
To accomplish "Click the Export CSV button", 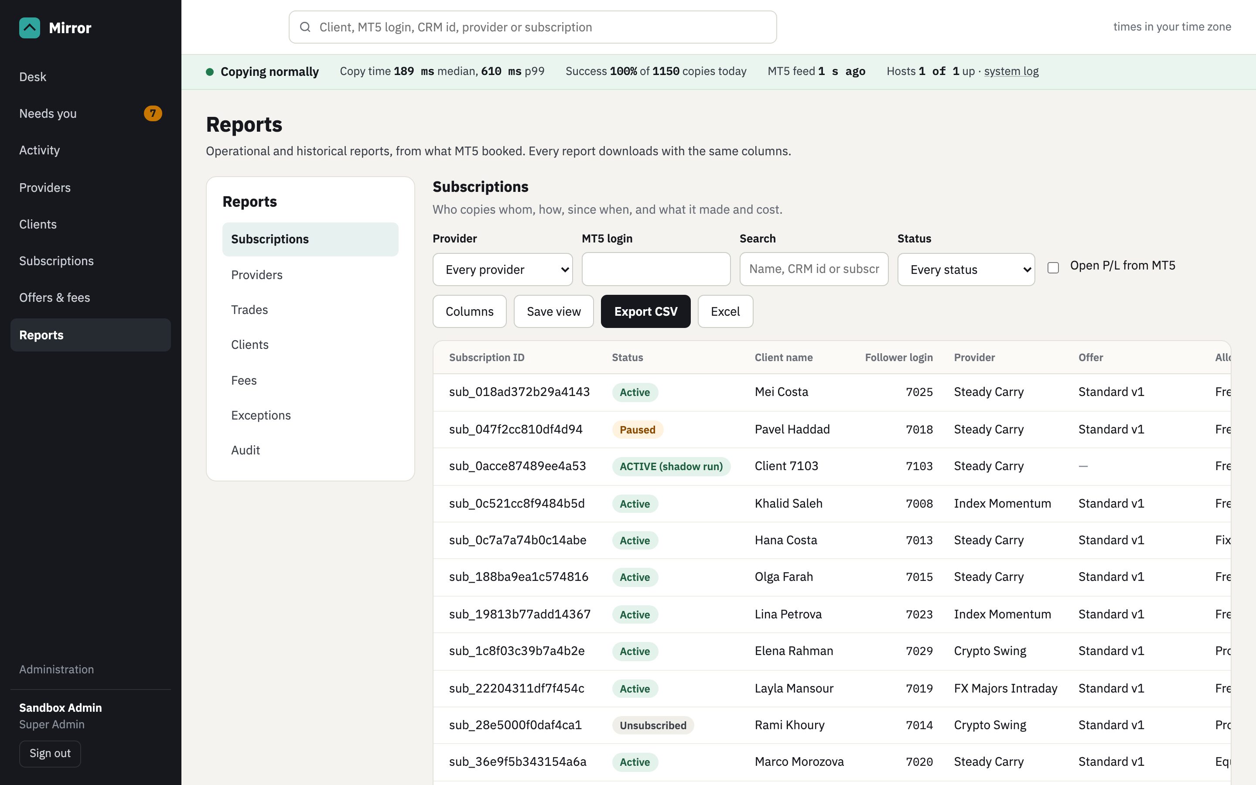I will coord(645,311).
